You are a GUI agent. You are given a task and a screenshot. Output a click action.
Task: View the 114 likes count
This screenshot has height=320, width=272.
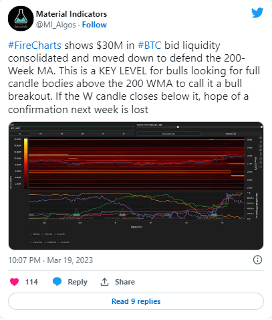coord(31,282)
